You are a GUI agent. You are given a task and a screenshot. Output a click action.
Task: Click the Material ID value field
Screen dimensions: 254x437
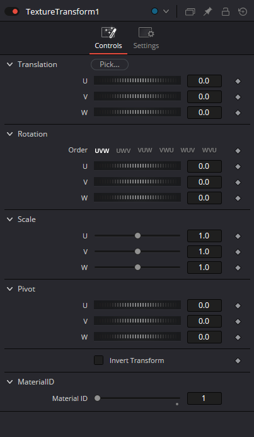tap(204, 398)
